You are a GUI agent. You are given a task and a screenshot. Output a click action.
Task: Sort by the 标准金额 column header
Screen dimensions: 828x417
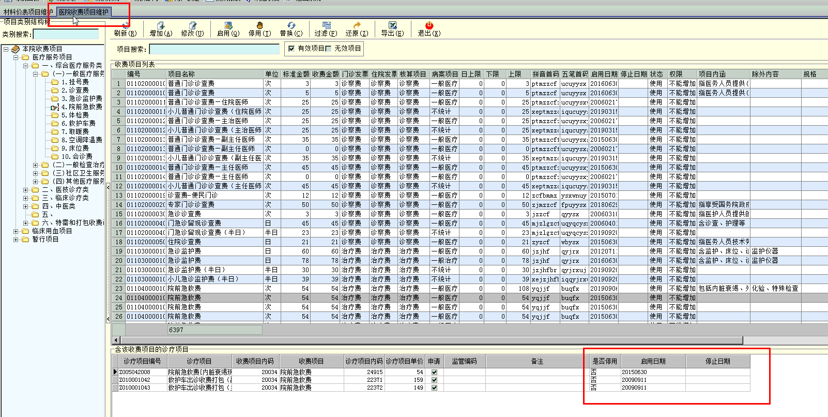pyautogui.click(x=296, y=74)
